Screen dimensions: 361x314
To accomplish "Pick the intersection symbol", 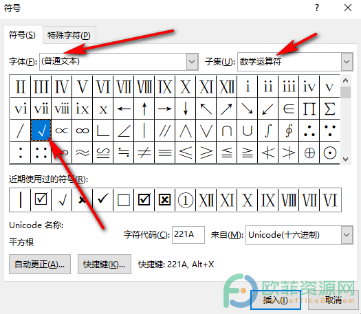I will coord(227,131).
